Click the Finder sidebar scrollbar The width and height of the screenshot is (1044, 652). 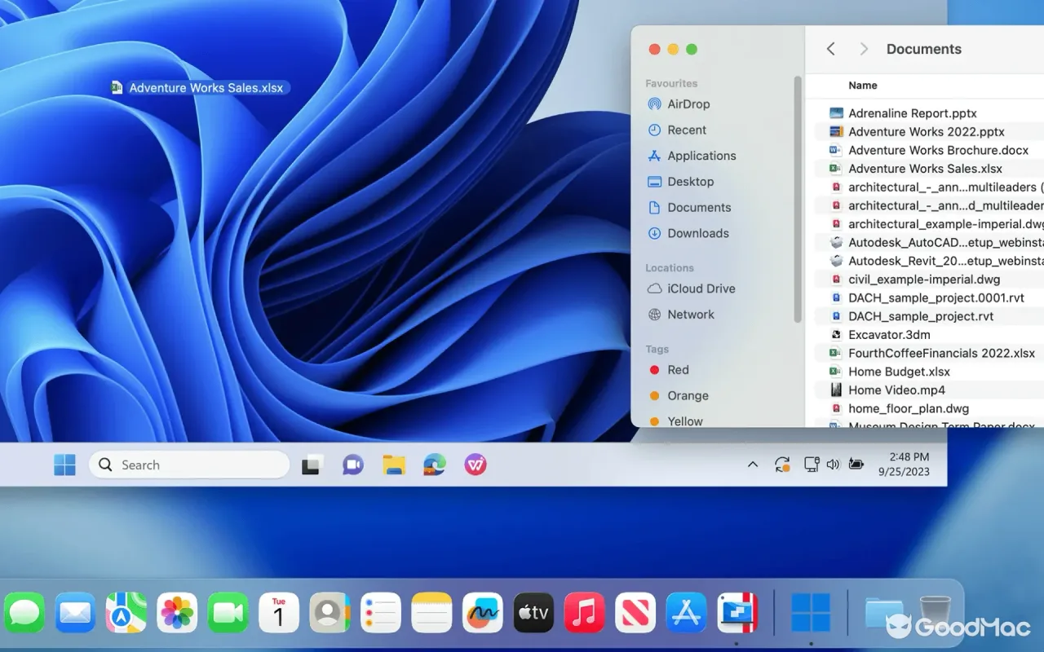pyautogui.click(x=798, y=199)
